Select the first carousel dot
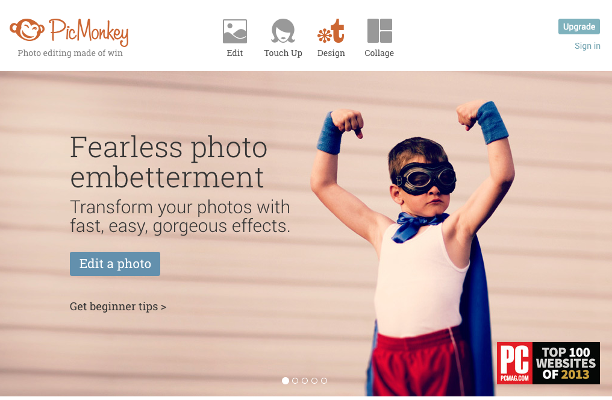The height and width of the screenshot is (400, 612). point(286,381)
